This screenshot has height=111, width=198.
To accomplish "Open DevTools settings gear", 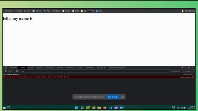I will 189,68.
